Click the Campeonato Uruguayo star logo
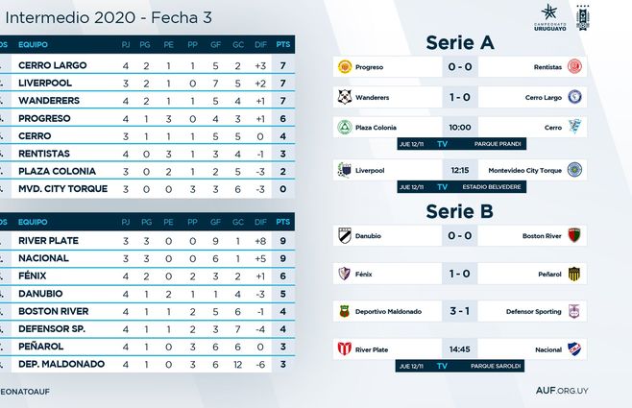 [x=549, y=17]
